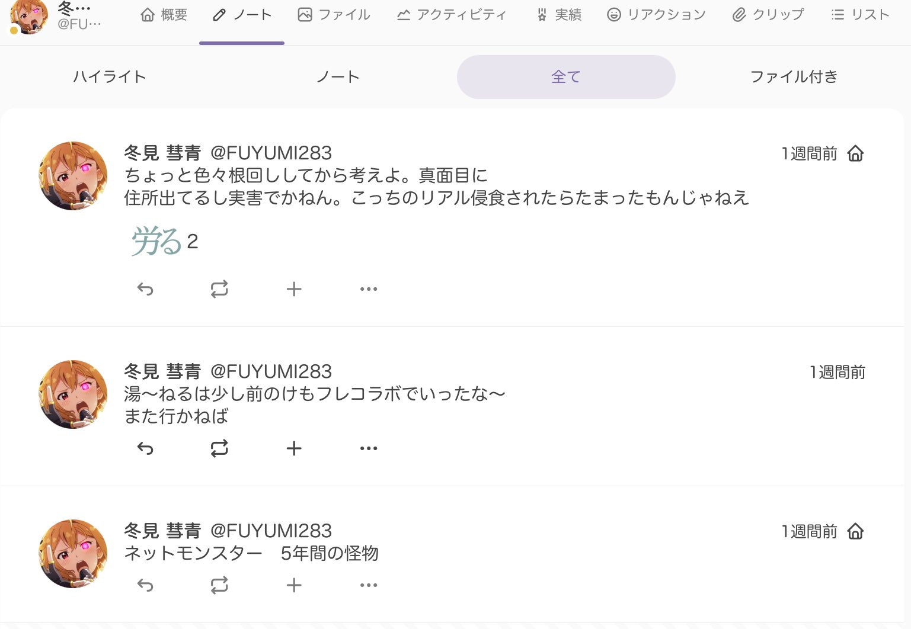This screenshot has height=629, width=911.
Task: Renote the first post about 住所
Action: pyautogui.click(x=219, y=289)
